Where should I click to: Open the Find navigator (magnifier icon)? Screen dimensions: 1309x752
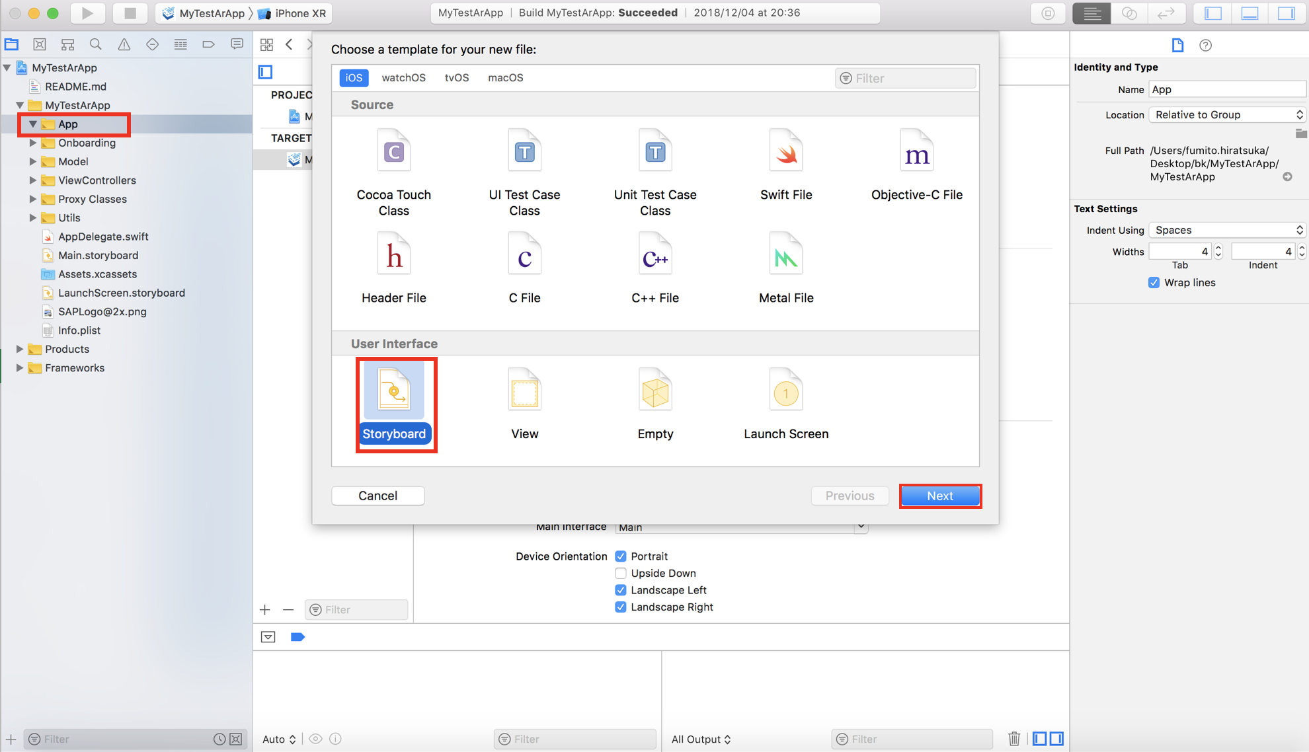tap(96, 44)
